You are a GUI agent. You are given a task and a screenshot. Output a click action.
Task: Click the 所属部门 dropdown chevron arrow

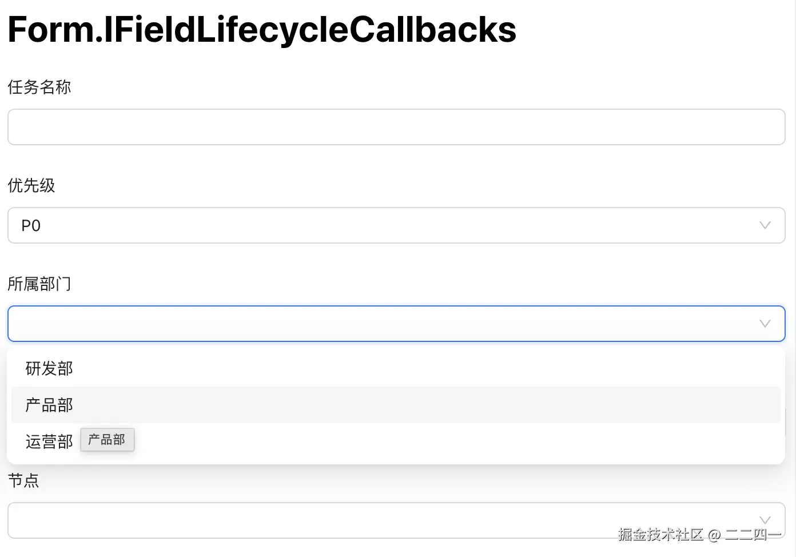click(765, 324)
